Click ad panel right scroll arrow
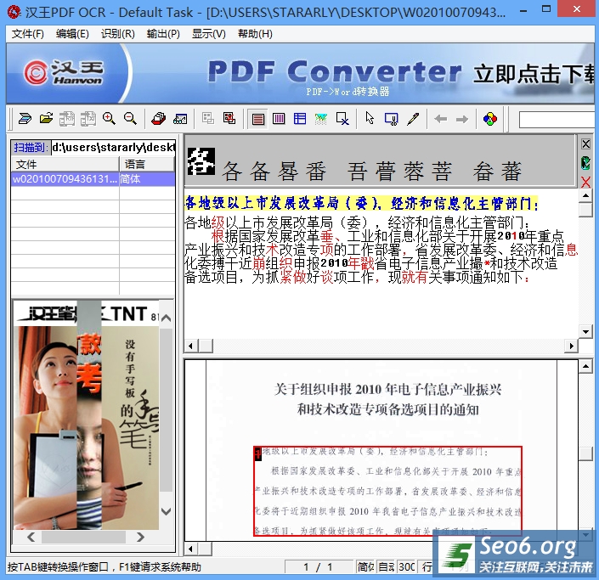 pyautogui.click(x=140, y=538)
